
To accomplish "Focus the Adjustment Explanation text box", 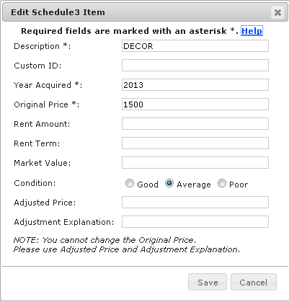I will point(195,222).
